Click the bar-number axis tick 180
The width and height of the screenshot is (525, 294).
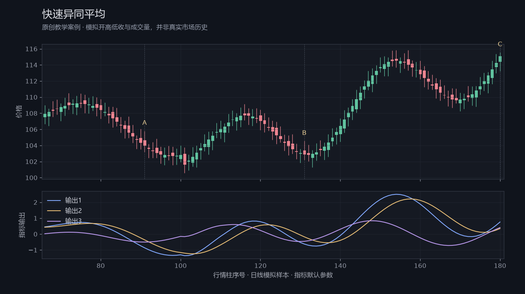click(500, 265)
